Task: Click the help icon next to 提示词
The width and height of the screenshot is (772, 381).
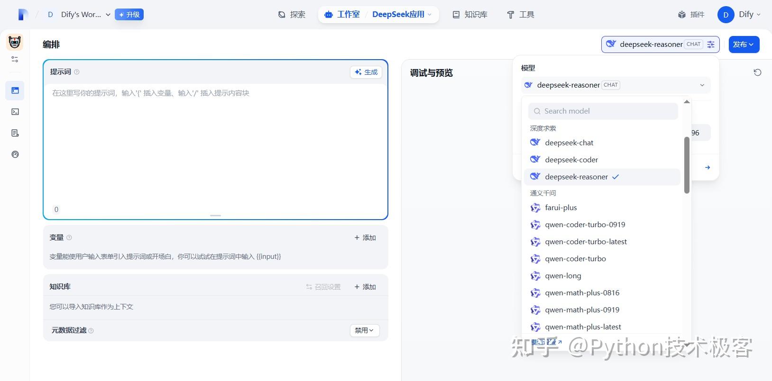Action: (77, 72)
